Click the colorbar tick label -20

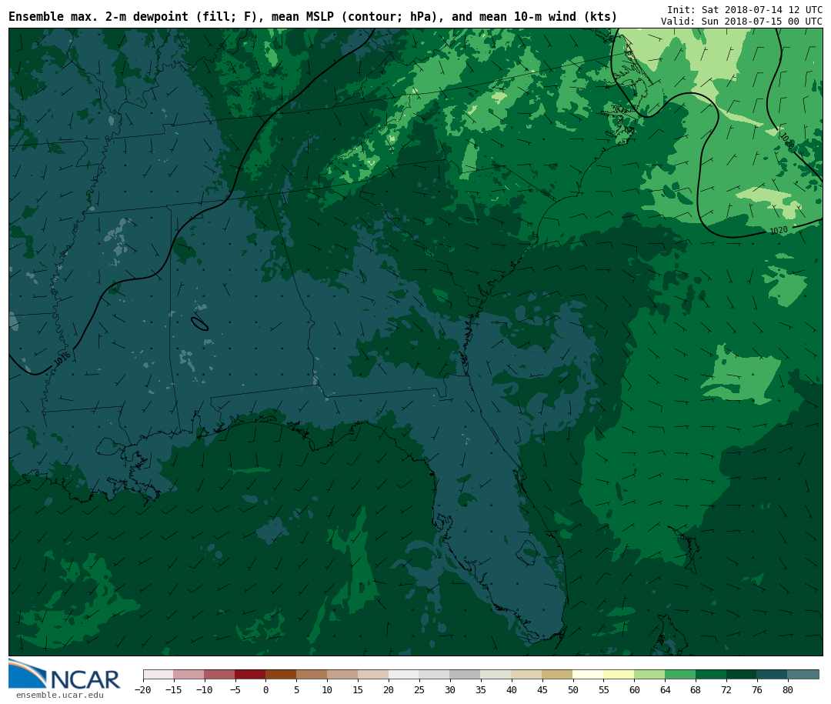point(142,689)
